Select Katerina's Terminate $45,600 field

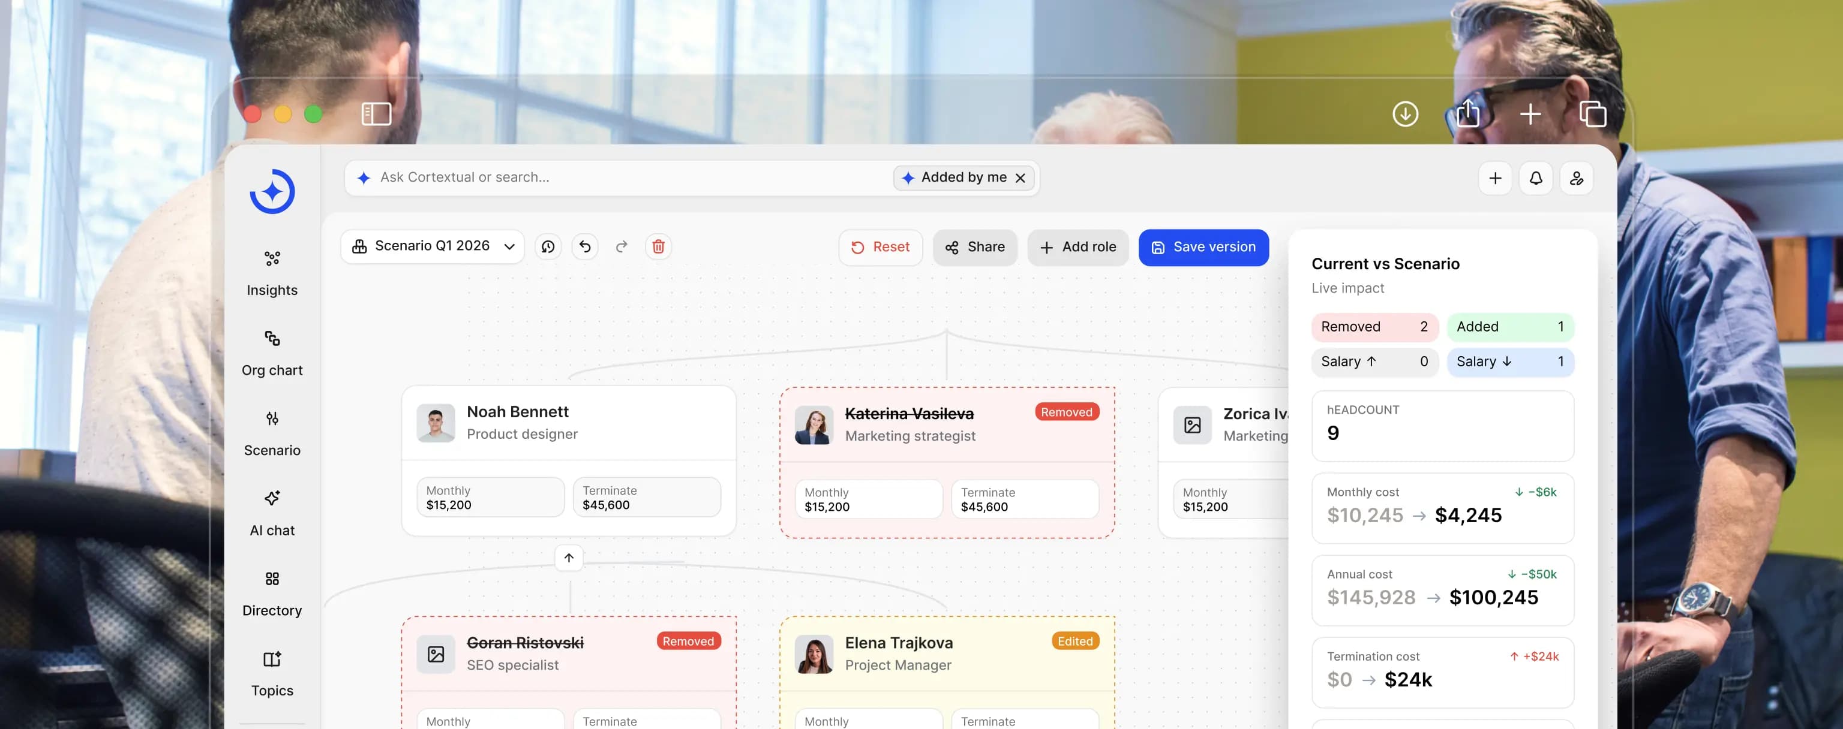coord(1025,499)
